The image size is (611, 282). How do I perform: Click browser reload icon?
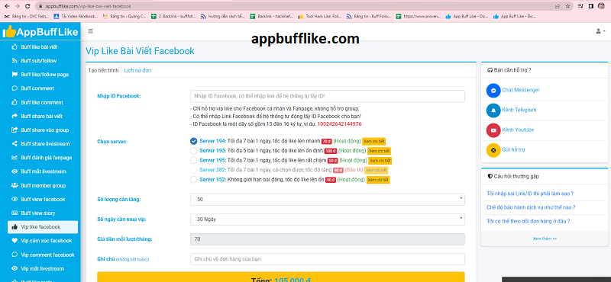coord(27,6)
